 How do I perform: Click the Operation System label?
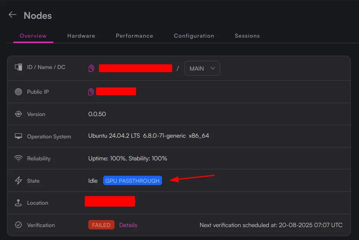point(49,136)
